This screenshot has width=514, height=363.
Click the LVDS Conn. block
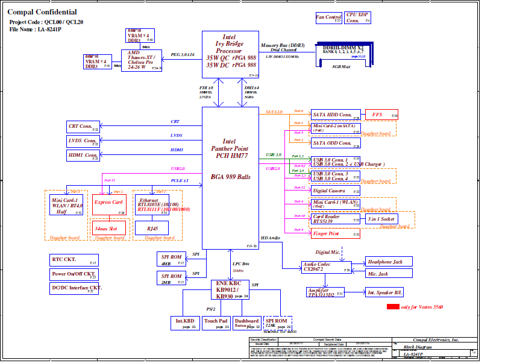click(83, 141)
